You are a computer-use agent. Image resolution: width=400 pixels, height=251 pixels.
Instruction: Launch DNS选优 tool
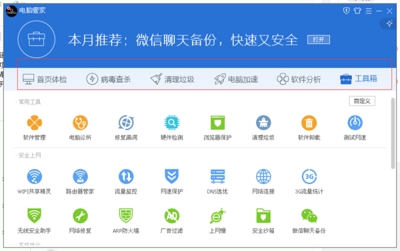[217, 182]
